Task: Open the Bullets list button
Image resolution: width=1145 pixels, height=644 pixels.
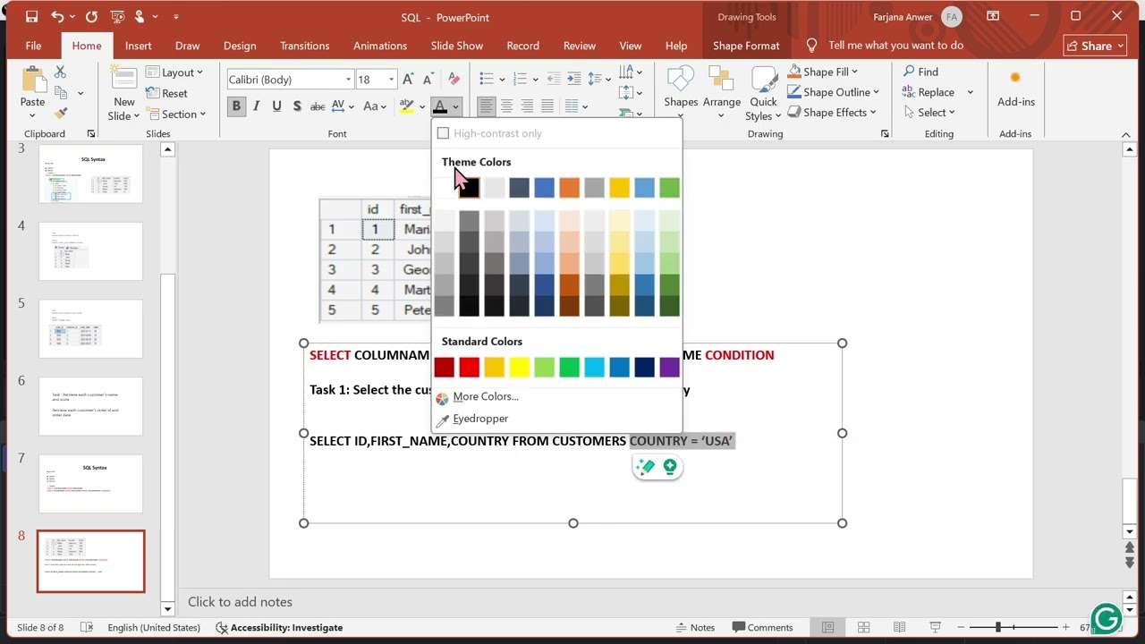Action: point(486,80)
